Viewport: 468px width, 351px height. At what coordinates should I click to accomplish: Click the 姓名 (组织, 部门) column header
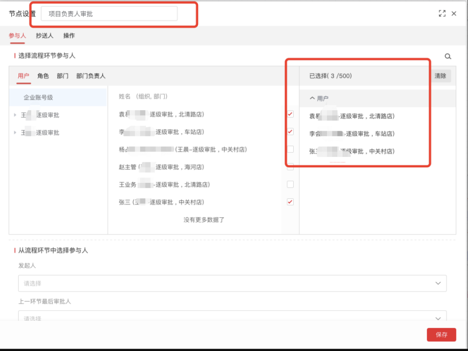coord(143,97)
